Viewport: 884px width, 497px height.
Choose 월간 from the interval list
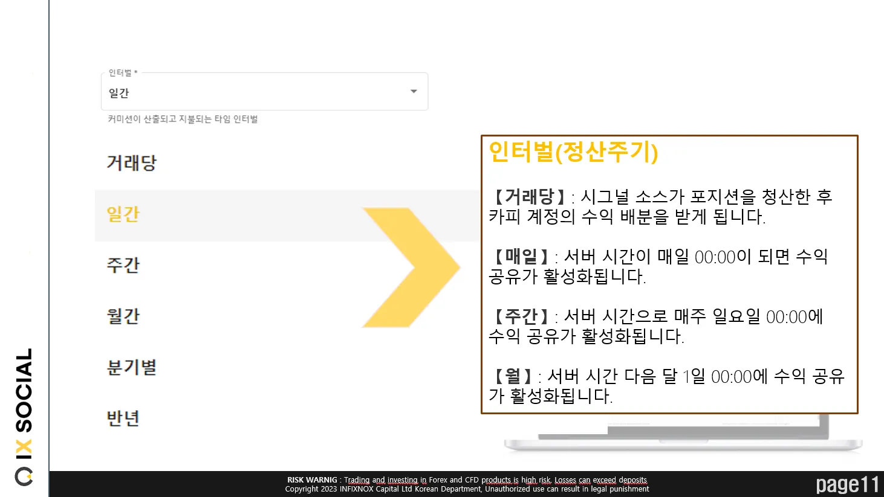(x=123, y=316)
